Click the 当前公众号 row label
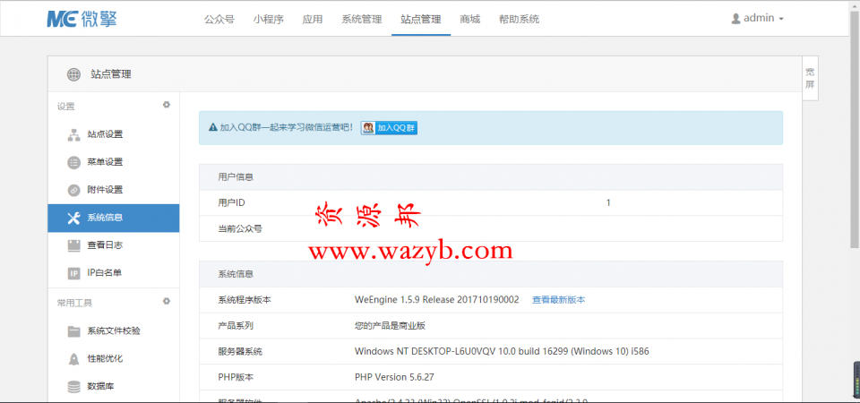860x403 pixels. [240, 228]
